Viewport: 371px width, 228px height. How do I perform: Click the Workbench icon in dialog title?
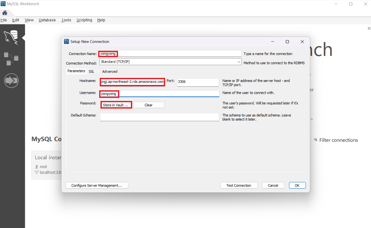[x=67, y=41]
